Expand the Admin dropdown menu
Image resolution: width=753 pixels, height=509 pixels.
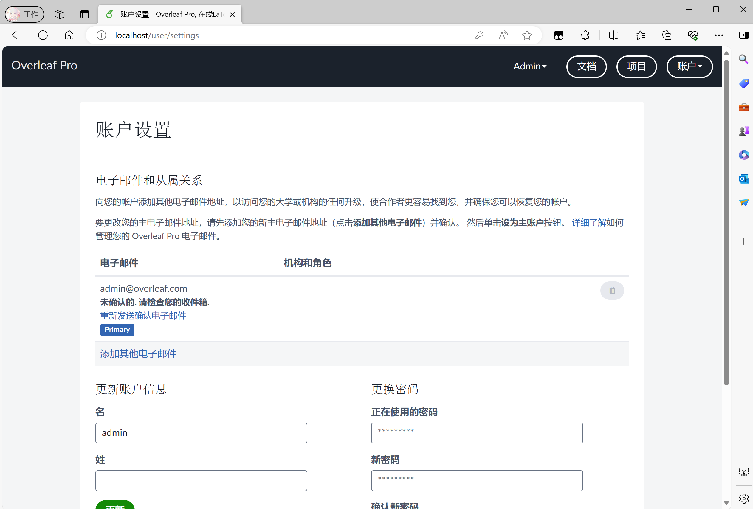click(x=530, y=66)
